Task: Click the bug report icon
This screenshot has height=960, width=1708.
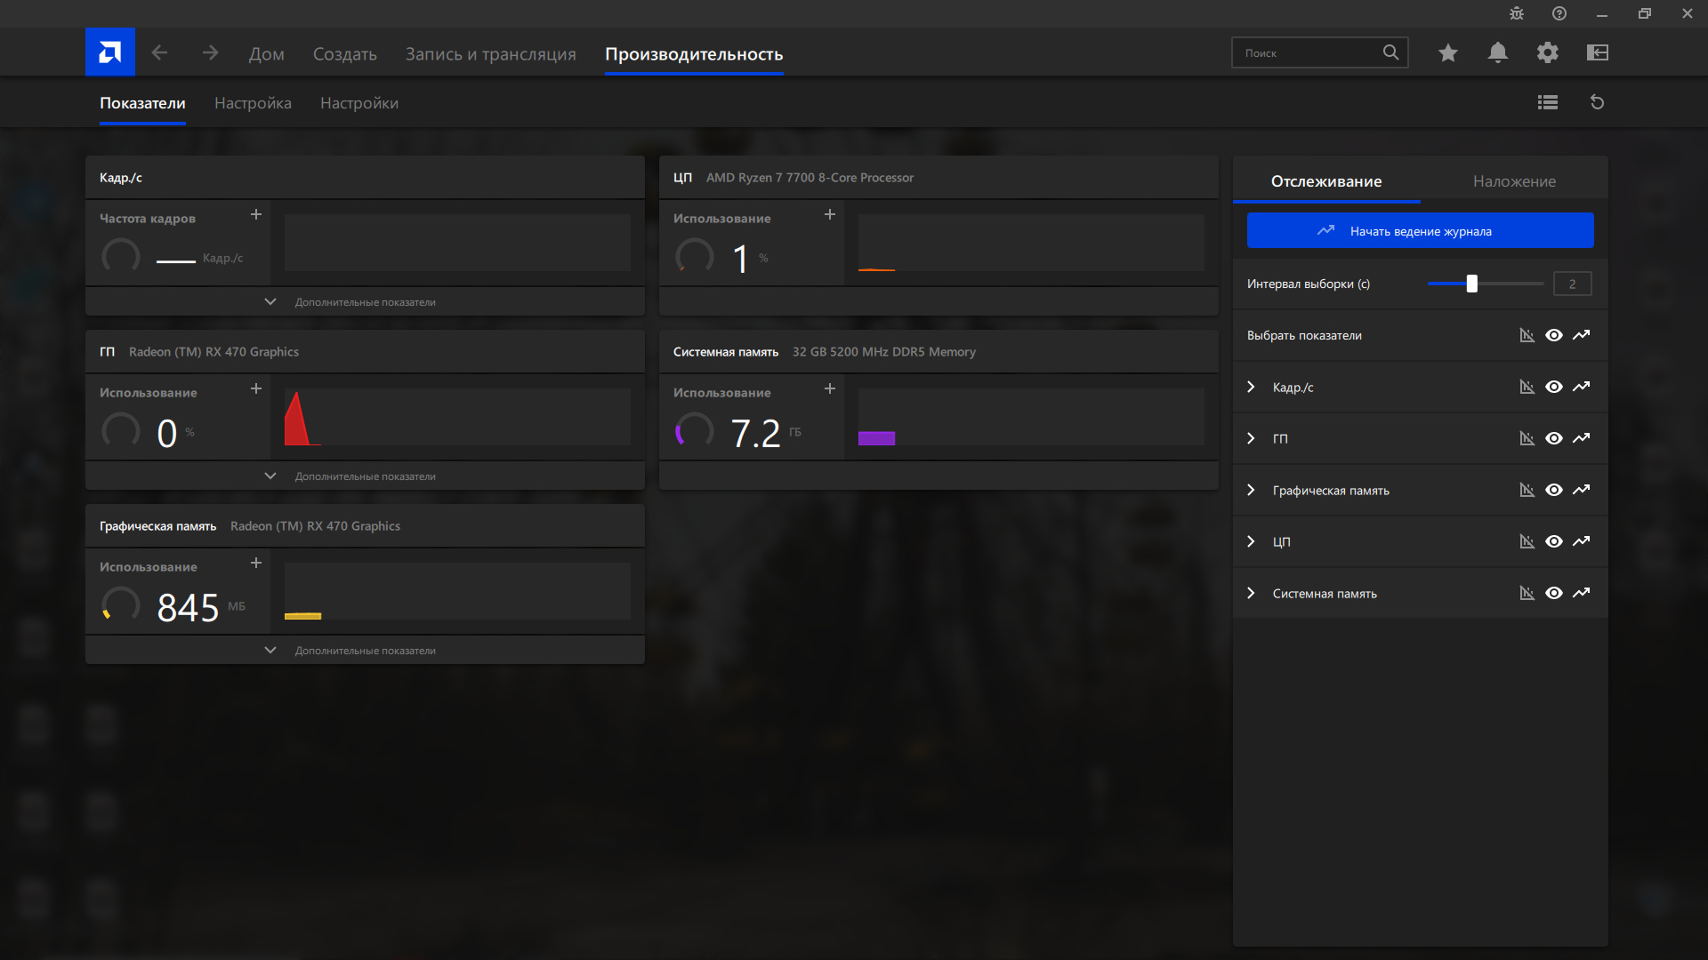Action: (x=1516, y=13)
